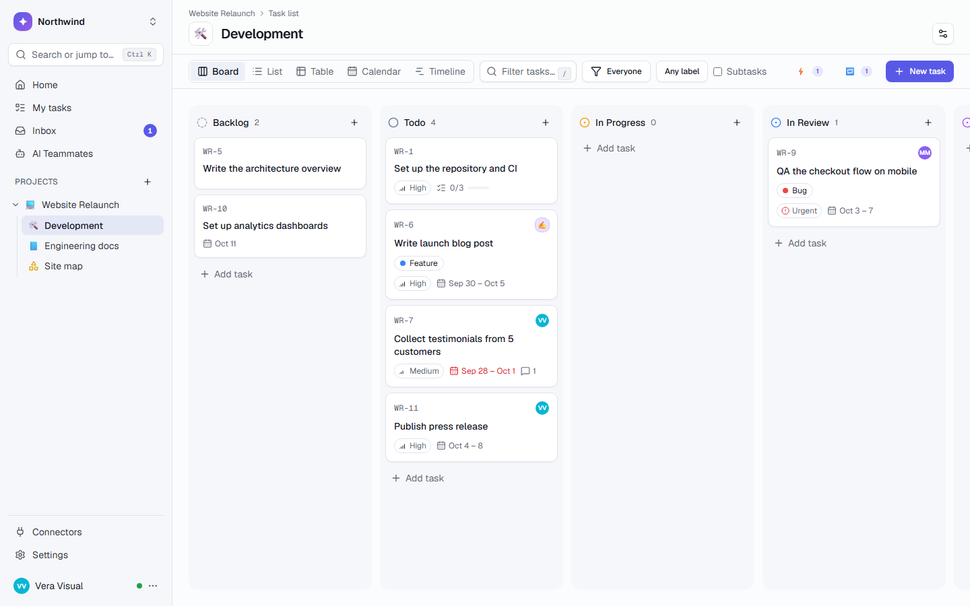Add a new project with the plus icon
This screenshot has height=606, width=970.
click(148, 182)
